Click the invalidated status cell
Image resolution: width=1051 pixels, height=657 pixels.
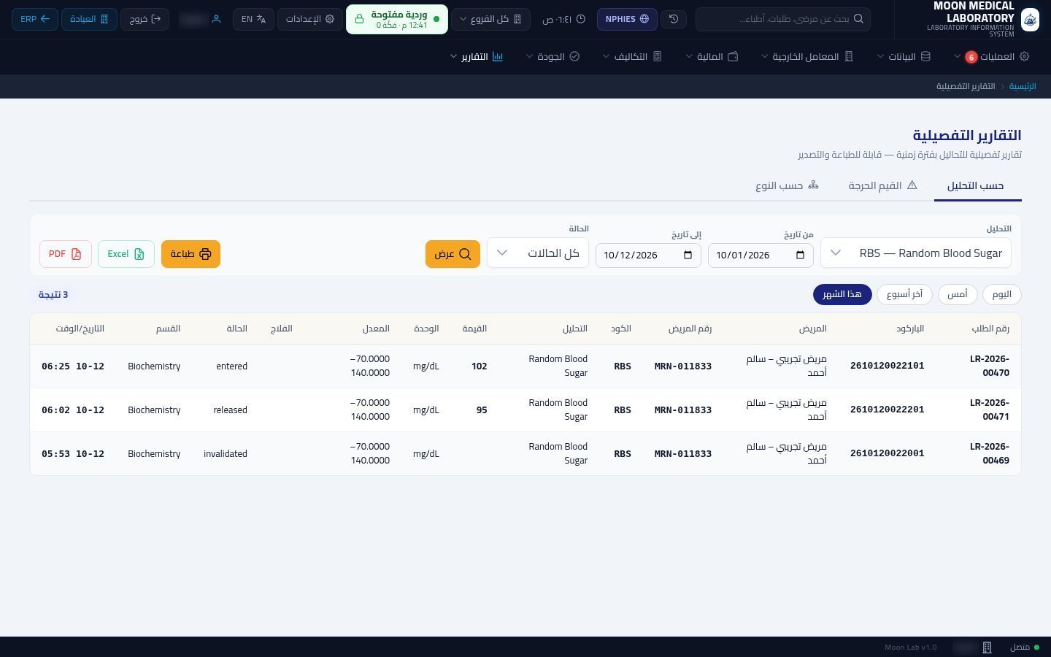pyautogui.click(x=226, y=453)
